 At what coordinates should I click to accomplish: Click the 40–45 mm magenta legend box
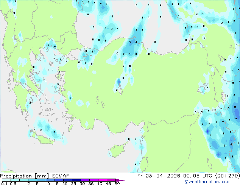coord(103,180)
